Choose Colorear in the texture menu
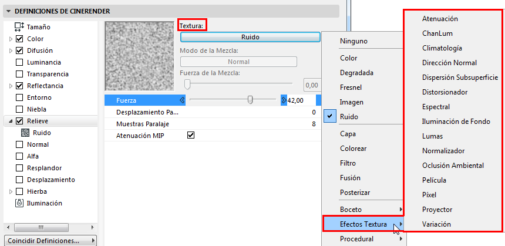Viewport: 505px width, 246px height. click(353, 149)
